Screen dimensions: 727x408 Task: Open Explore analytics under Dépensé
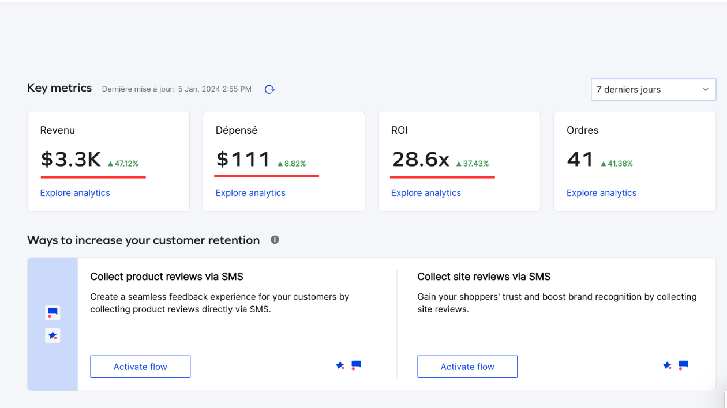pos(250,193)
